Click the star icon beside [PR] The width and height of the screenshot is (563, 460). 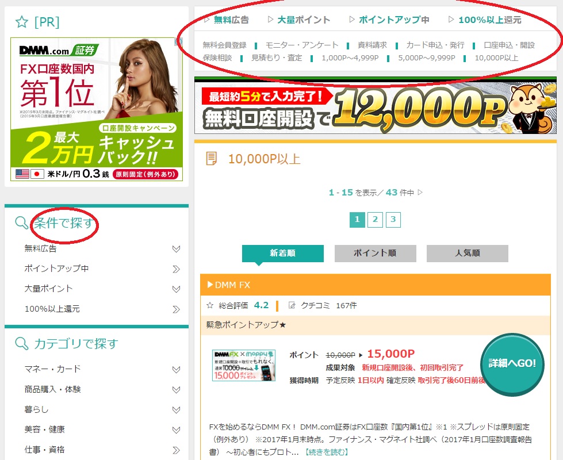coord(22,22)
